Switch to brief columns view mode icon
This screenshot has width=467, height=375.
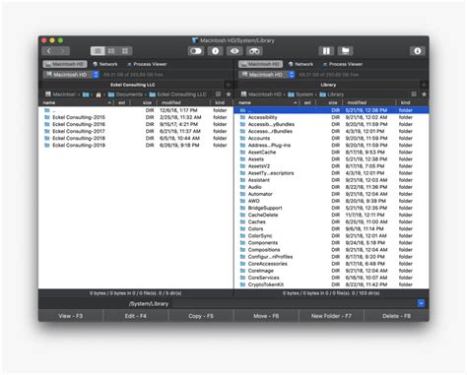click(111, 51)
